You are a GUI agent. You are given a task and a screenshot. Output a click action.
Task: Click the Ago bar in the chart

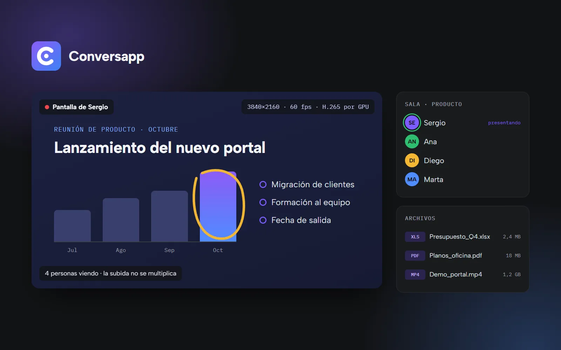(x=121, y=220)
